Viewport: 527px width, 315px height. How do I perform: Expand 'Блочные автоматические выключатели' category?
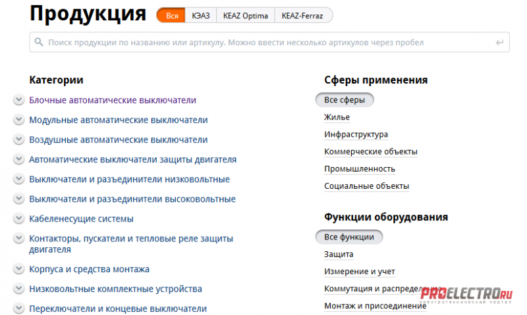tap(19, 100)
